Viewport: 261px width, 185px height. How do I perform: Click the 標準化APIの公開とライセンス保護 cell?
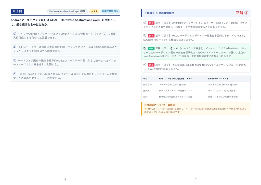tap(175, 97)
